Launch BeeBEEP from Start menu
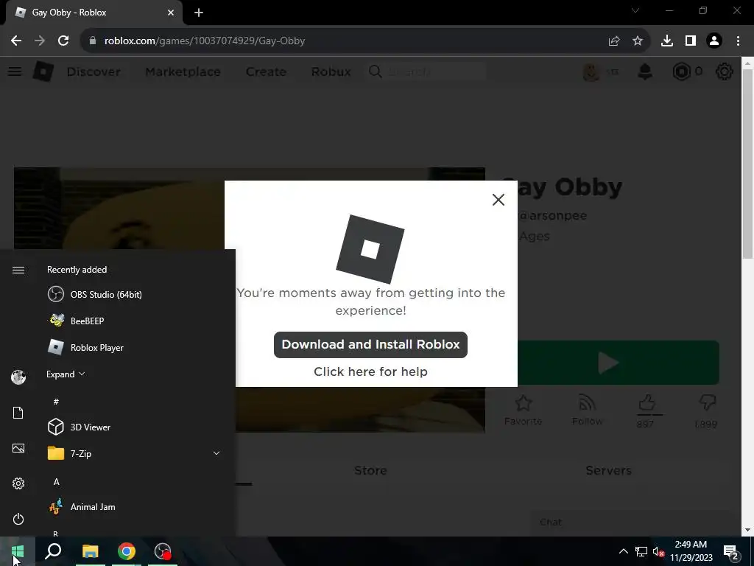Screen dimensions: 754x566 click(118, 321)
